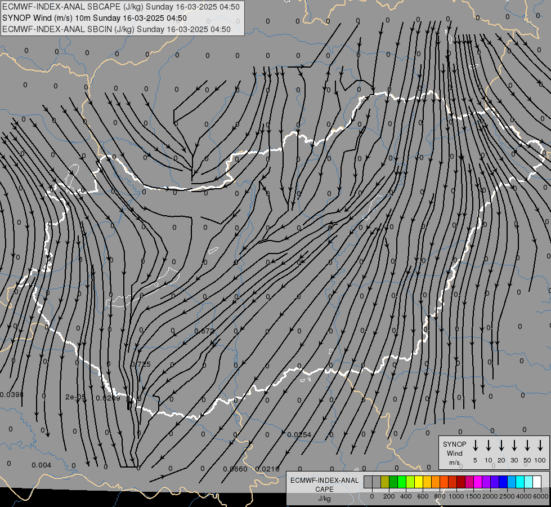
Task: Click the 0.0398 value on the map
Action: coord(12,395)
